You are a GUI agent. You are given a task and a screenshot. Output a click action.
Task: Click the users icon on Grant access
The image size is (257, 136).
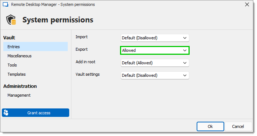coord(6,113)
